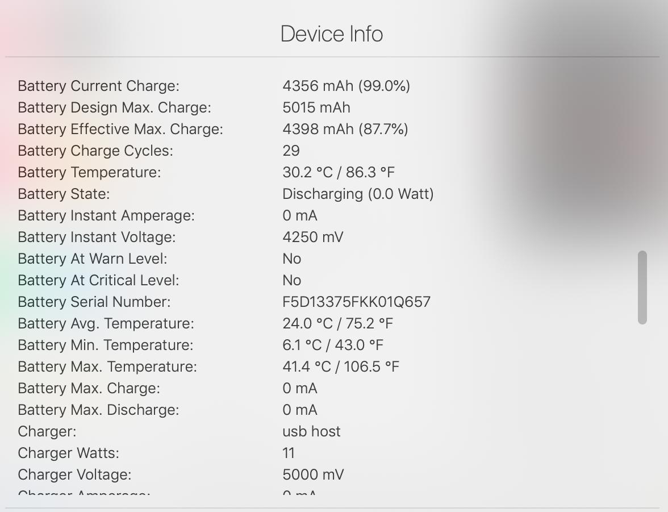
Task: Select the 41.4 °C / 106.5 °F value
Action: coord(341,367)
